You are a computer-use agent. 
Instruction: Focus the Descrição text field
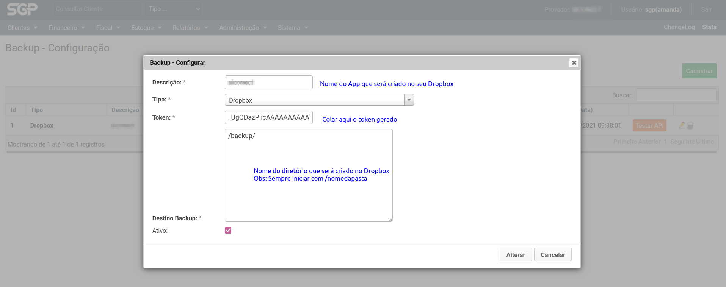coord(268,83)
